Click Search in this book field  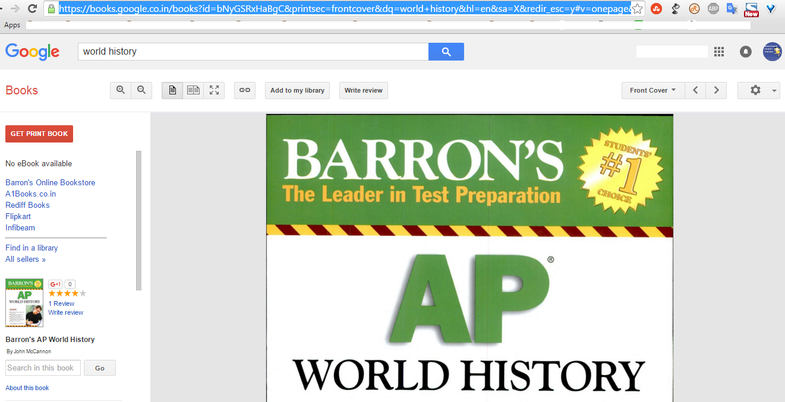pos(43,368)
